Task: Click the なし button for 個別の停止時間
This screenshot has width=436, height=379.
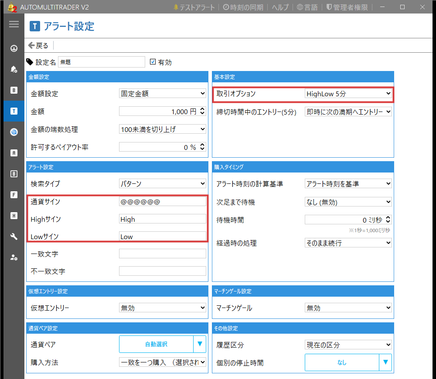Action: 342,362
